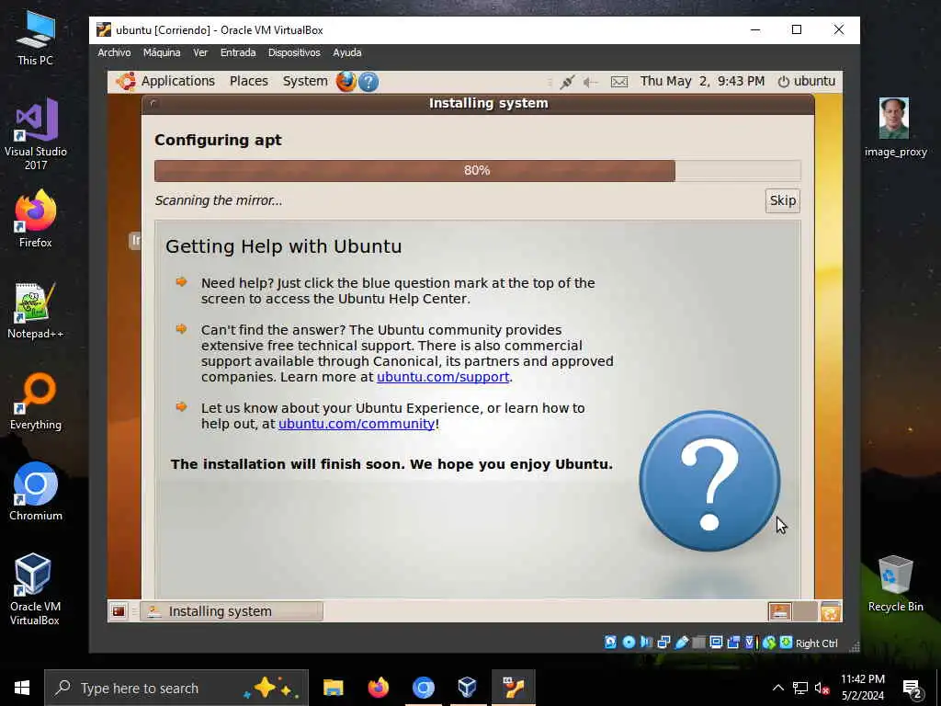941x706 pixels.
Task: Click the large blue question mark graphic
Action: pos(709,481)
